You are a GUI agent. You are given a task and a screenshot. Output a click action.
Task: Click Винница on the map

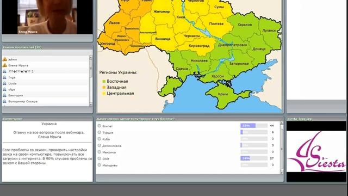(x=163, y=39)
